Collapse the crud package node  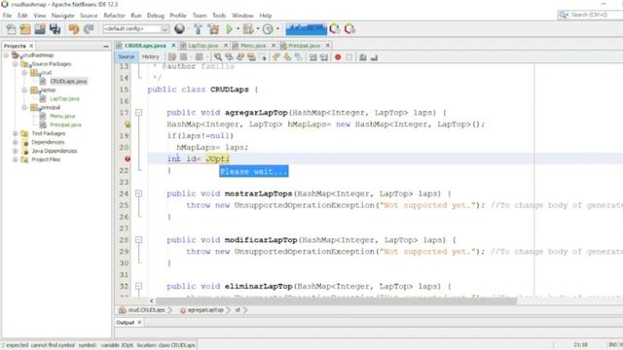(24, 73)
